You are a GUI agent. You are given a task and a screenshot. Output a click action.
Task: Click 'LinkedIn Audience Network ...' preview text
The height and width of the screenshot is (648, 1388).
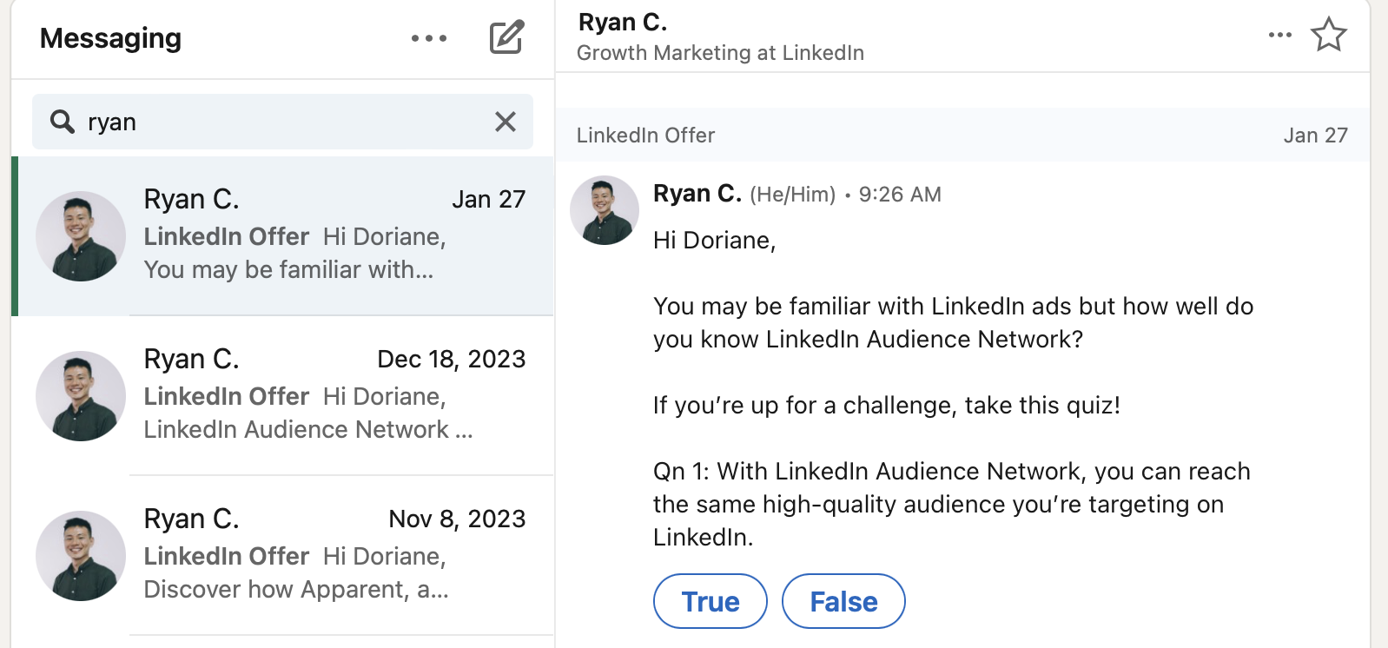pyautogui.click(x=308, y=430)
